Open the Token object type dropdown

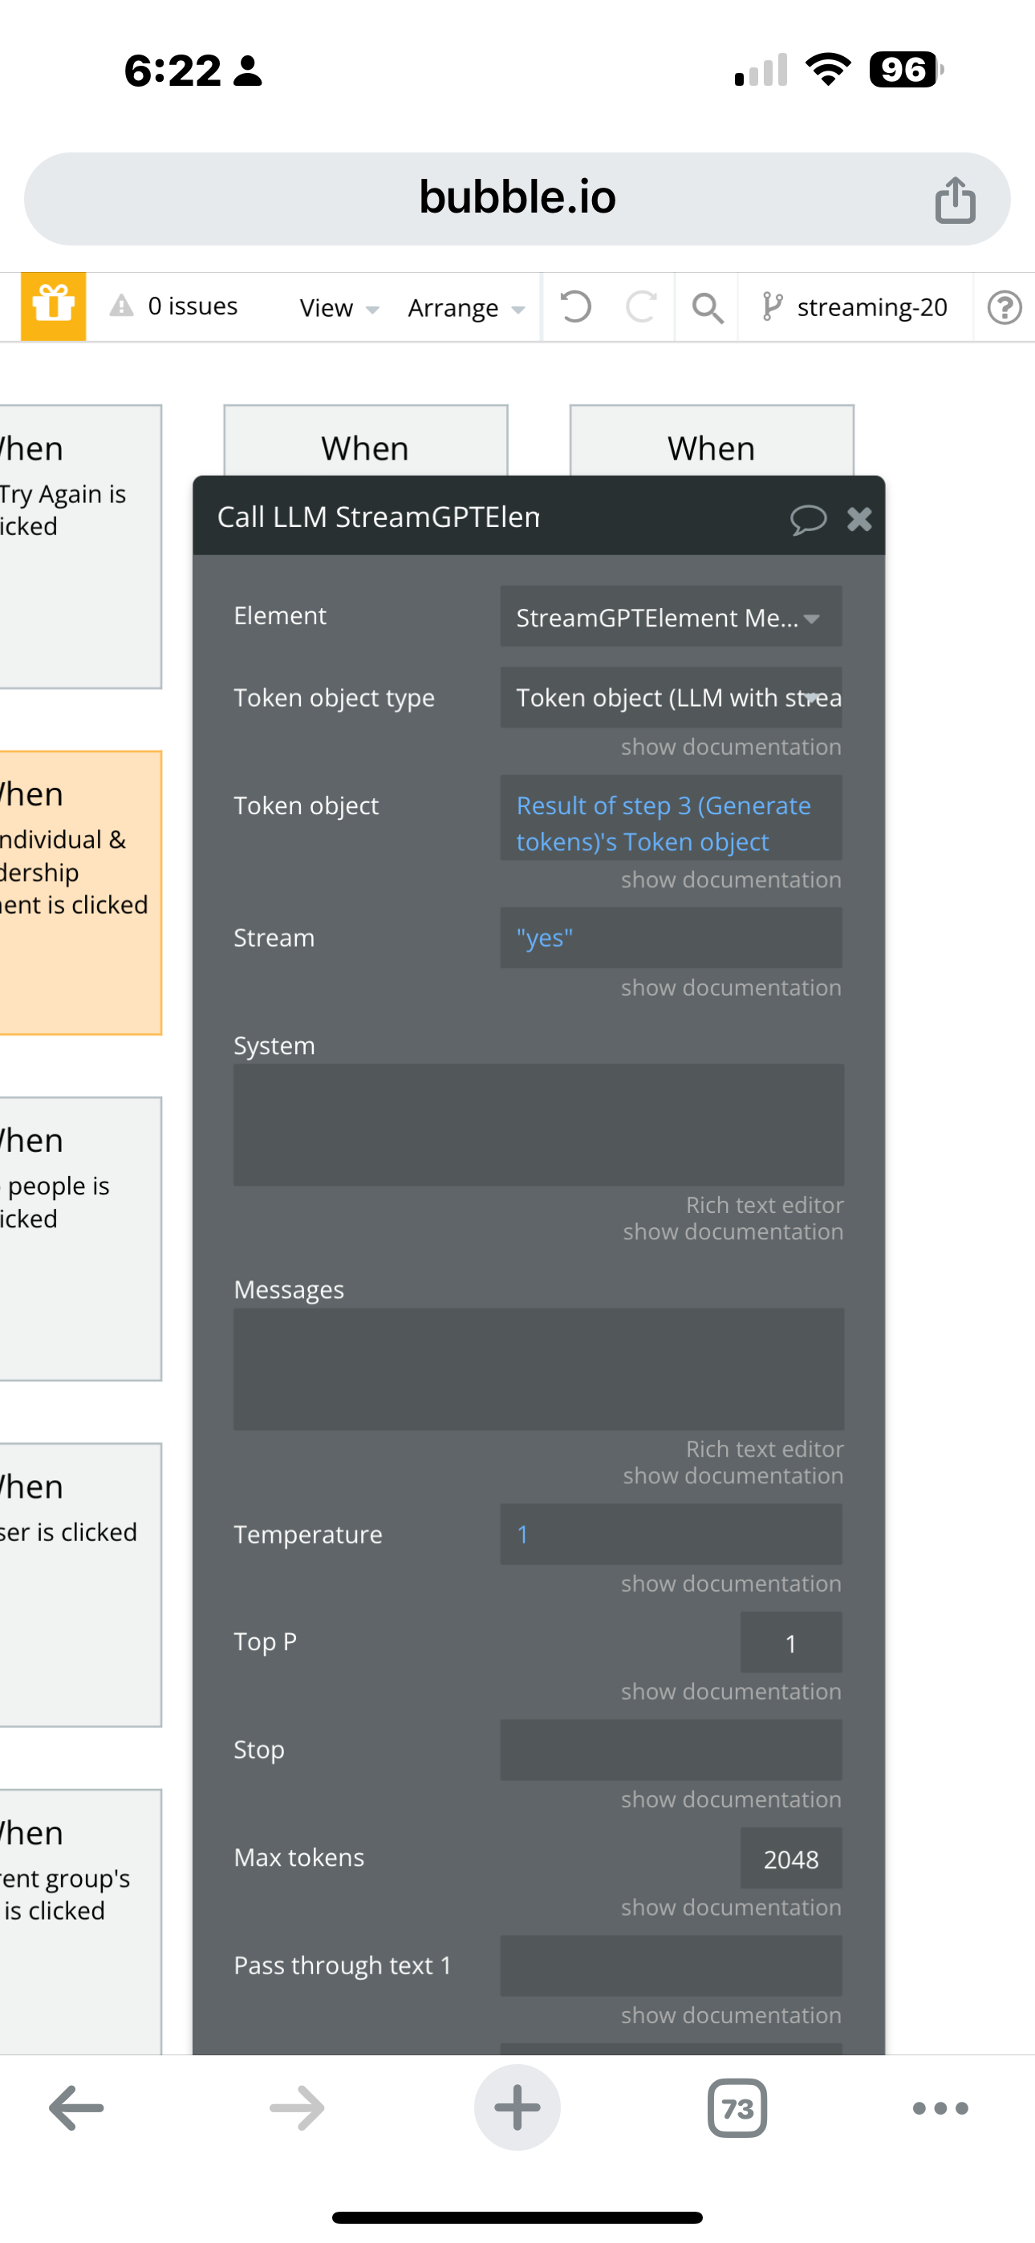tap(670, 697)
